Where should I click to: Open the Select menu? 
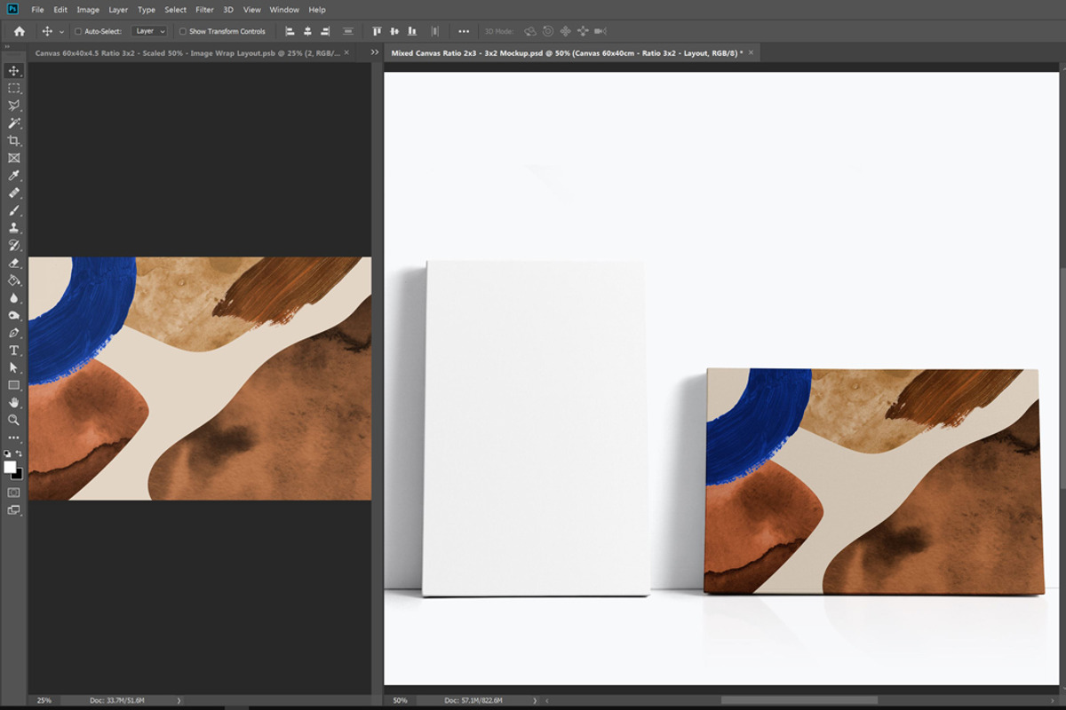[x=176, y=10]
